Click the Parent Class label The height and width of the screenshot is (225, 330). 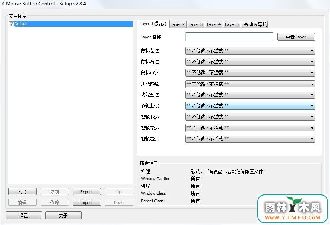[x=152, y=201]
